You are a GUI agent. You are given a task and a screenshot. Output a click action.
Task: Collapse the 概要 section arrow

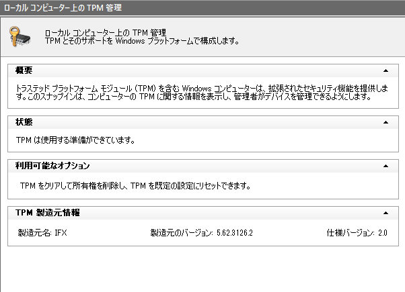tap(385, 70)
